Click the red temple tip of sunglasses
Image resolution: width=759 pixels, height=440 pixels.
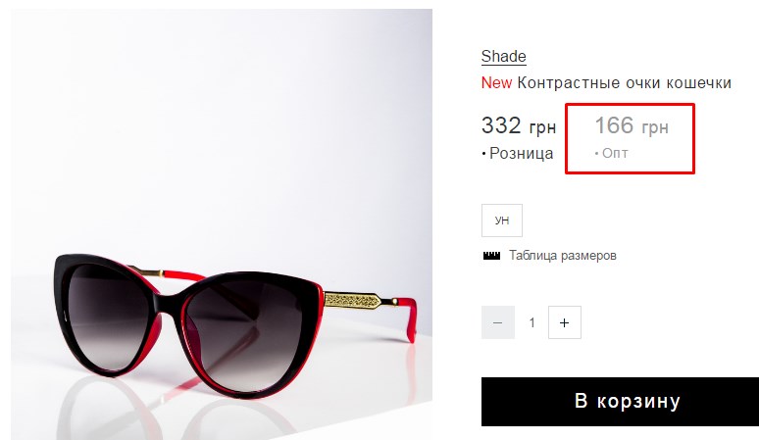[x=409, y=319]
